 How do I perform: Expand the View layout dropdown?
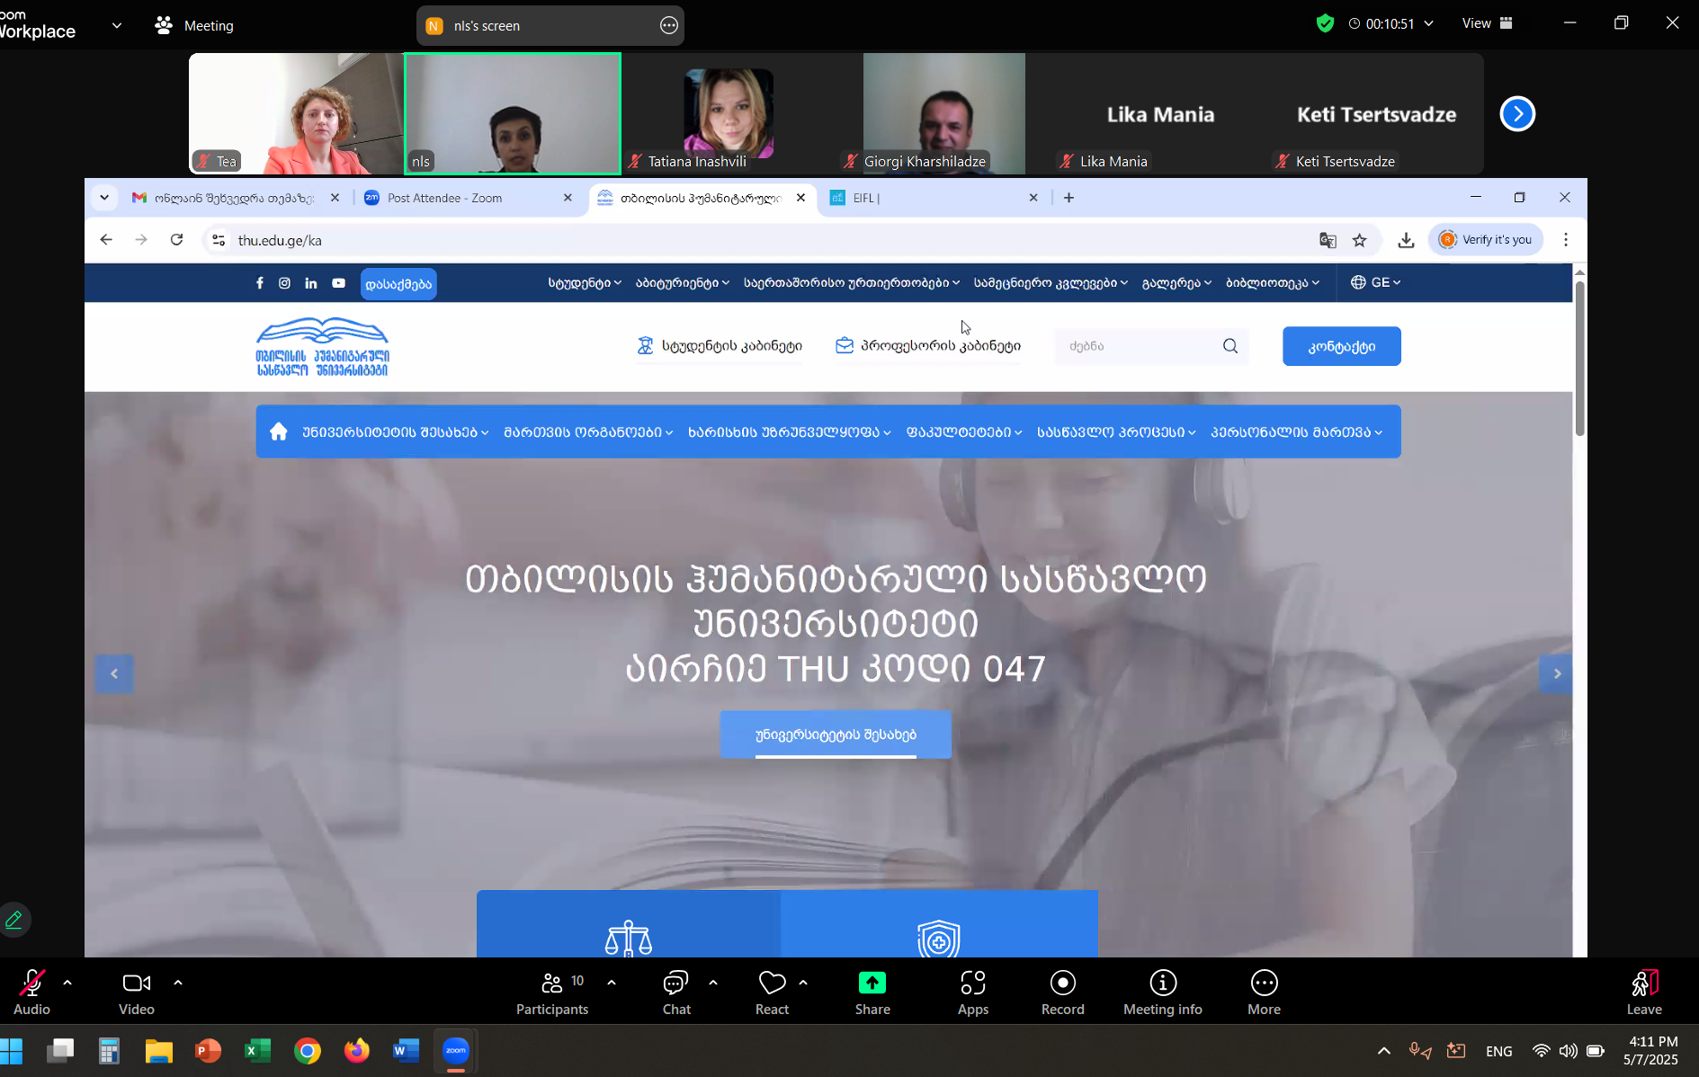[x=1487, y=23]
